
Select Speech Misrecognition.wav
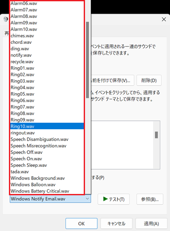47,145
